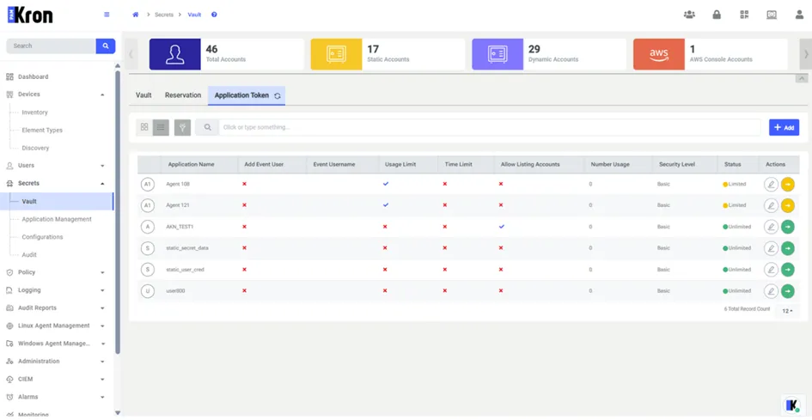The image size is (812, 420).
Task: Expand the Users menu in the sidebar
Action: [x=102, y=166]
